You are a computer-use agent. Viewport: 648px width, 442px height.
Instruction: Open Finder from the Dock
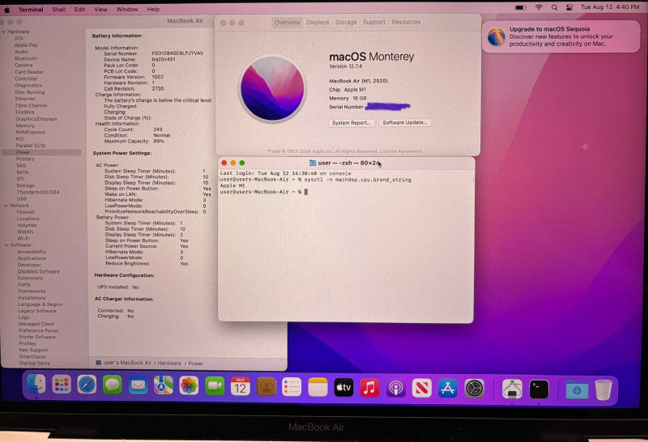click(x=36, y=385)
